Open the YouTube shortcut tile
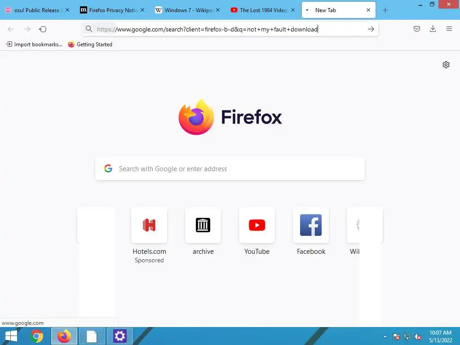The image size is (460, 345). click(257, 226)
